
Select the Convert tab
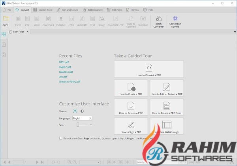pos(22,10)
